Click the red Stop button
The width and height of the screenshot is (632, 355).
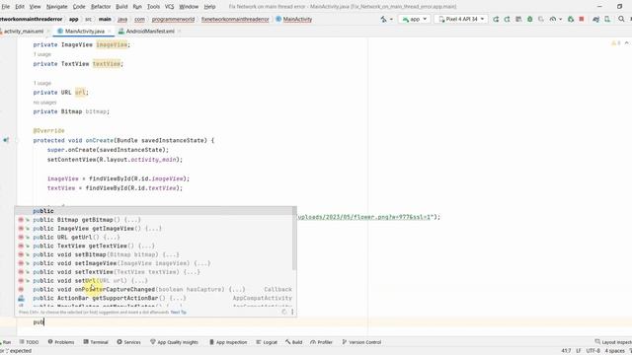coord(582,19)
